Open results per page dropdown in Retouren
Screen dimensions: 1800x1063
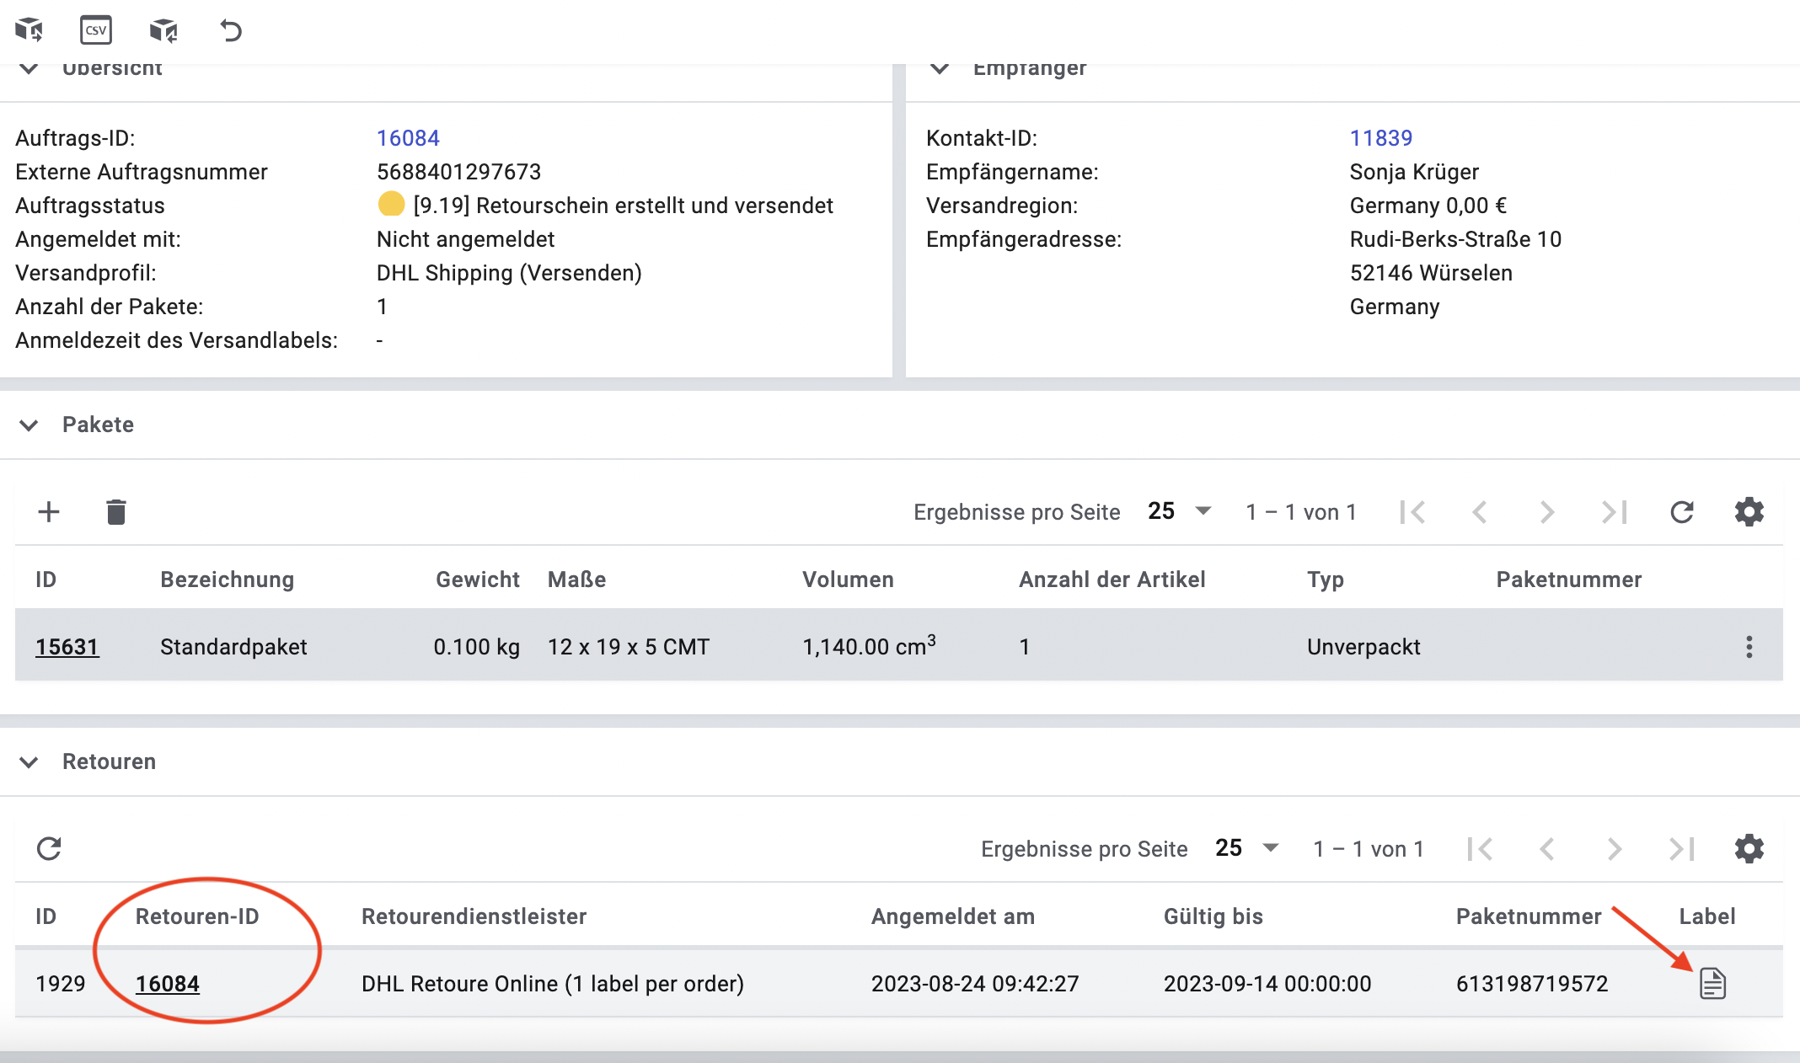[1247, 848]
